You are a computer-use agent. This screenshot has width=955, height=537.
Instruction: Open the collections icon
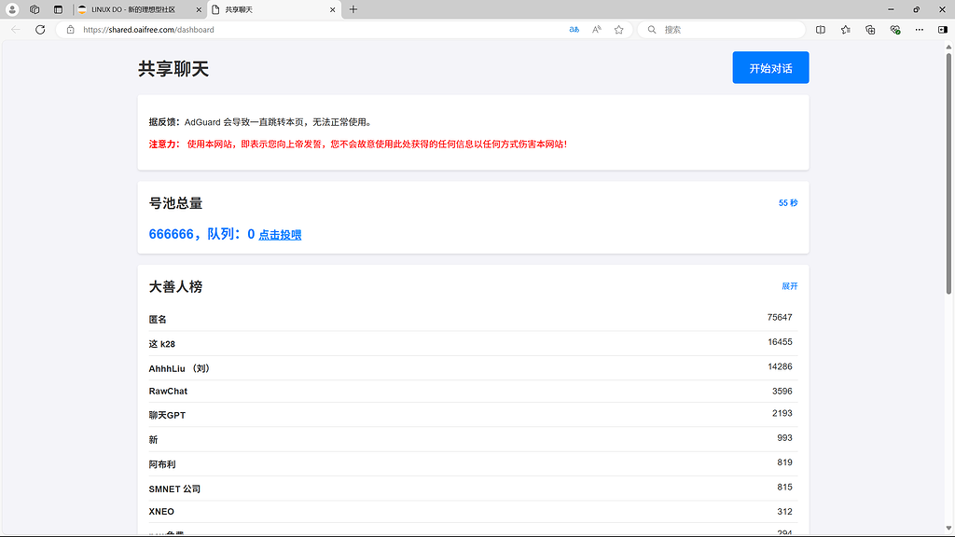(x=870, y=29)
